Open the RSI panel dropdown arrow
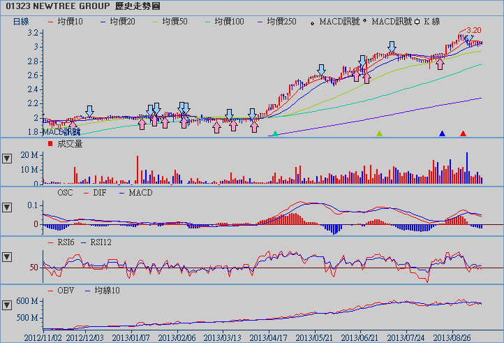504x343 pixels. 7,257
